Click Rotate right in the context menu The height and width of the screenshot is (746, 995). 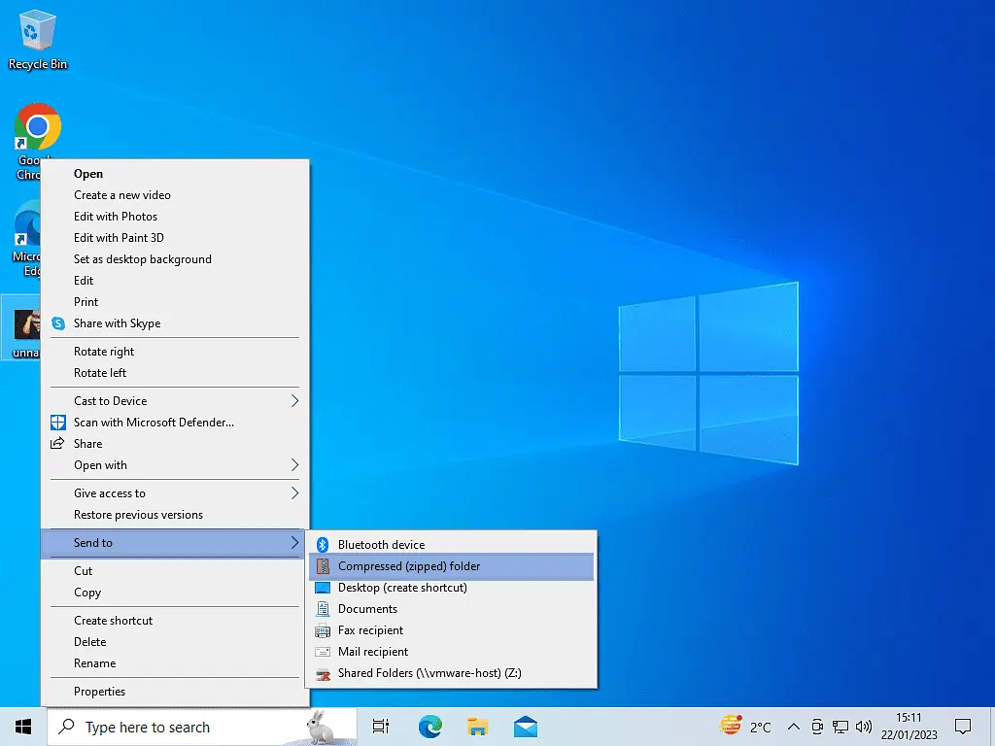click(104, 351)
